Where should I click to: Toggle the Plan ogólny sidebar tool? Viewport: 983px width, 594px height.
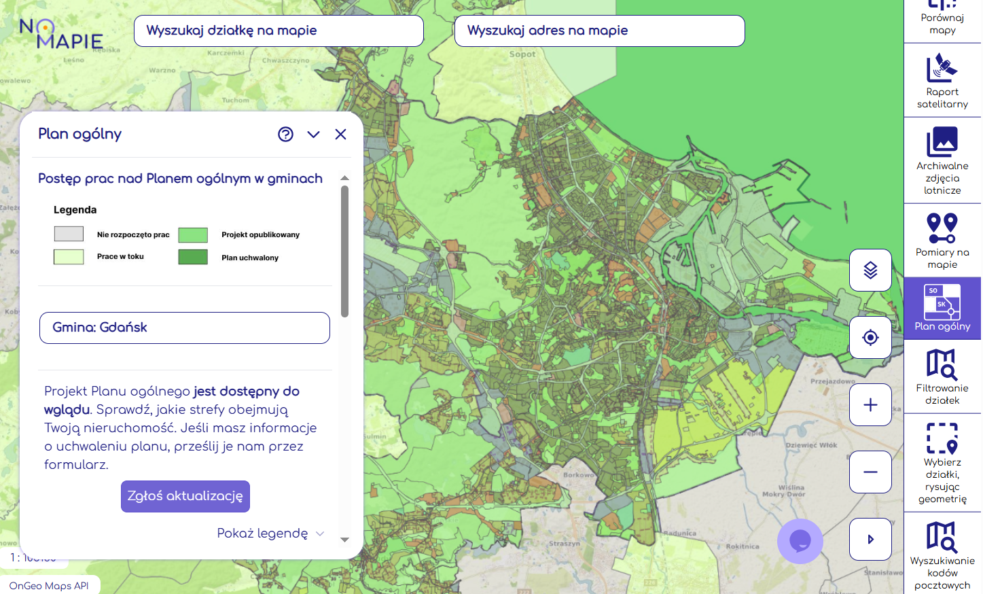[x=942, y=309]
